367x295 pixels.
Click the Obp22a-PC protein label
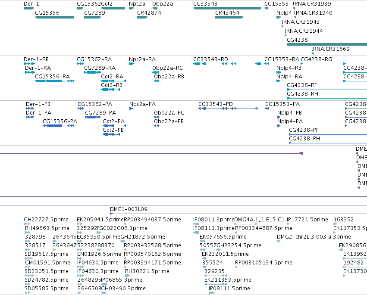click(x=169, y=113)
